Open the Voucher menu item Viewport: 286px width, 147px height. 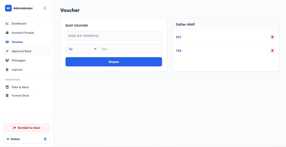[17, 42]
